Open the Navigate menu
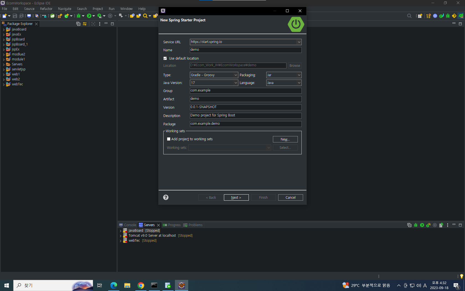This screenshot has width=465, height=291. pyautogui.click(x=64, y=9)
